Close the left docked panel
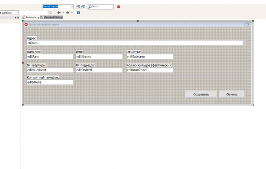Viewport: 266px width, 169px height. pyautogui.click(x=18, y=17)
